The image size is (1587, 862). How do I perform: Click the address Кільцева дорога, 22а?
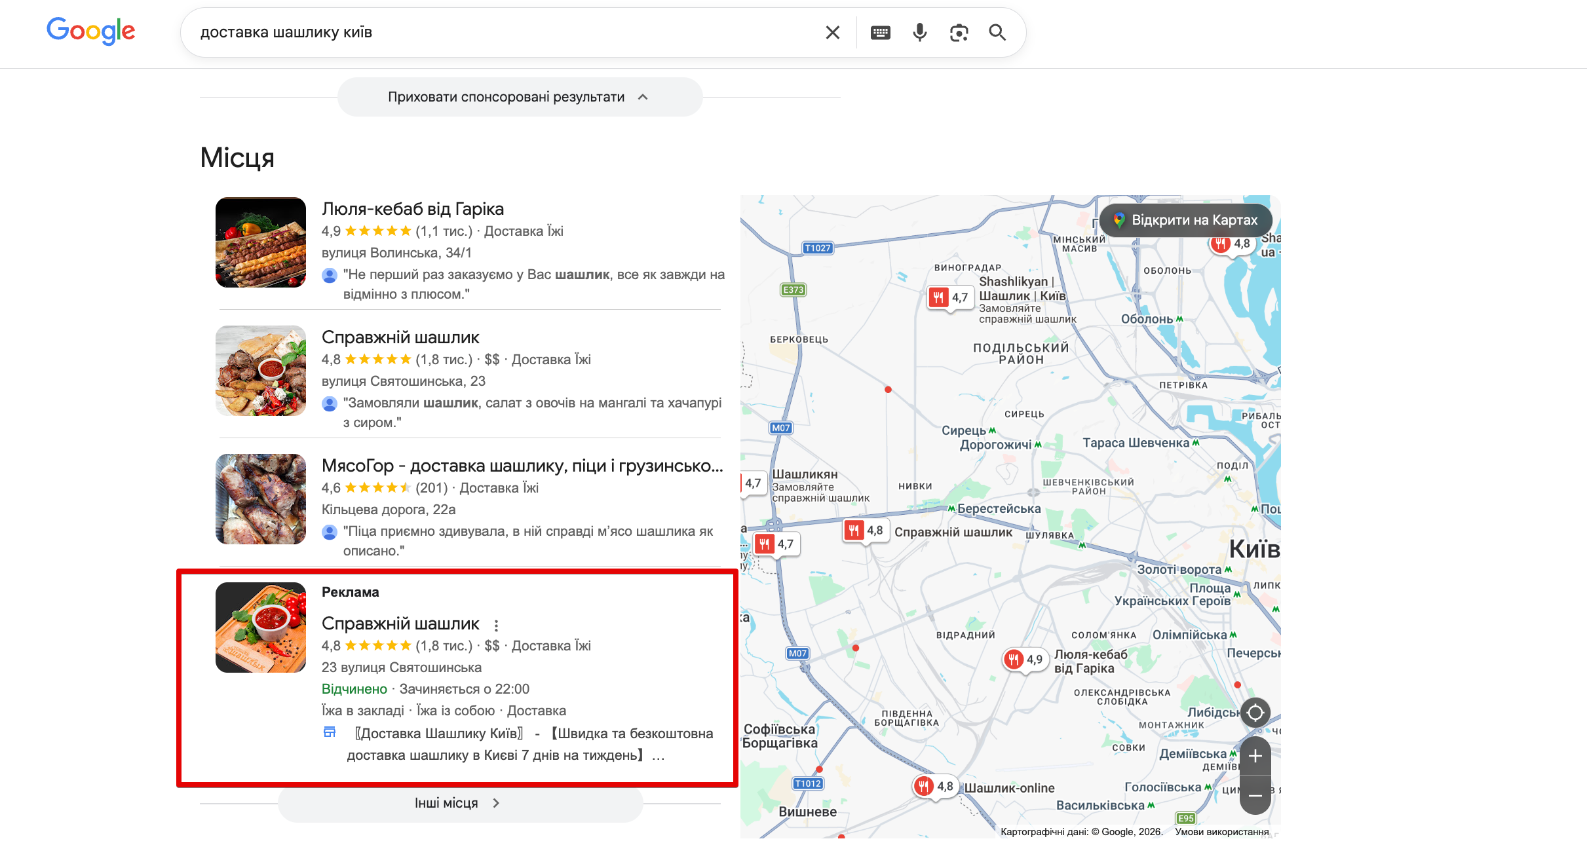tap(389, 510)
